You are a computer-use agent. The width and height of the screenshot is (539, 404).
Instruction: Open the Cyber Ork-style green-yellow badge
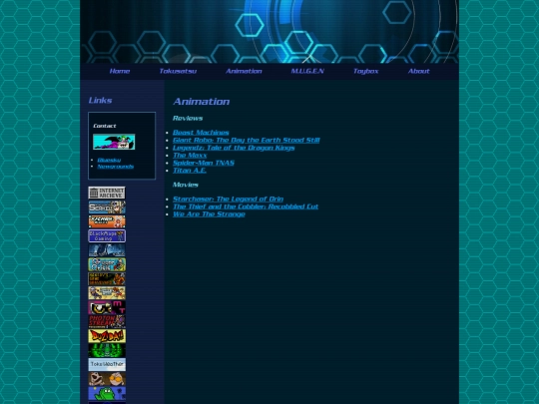click(107, 264)
